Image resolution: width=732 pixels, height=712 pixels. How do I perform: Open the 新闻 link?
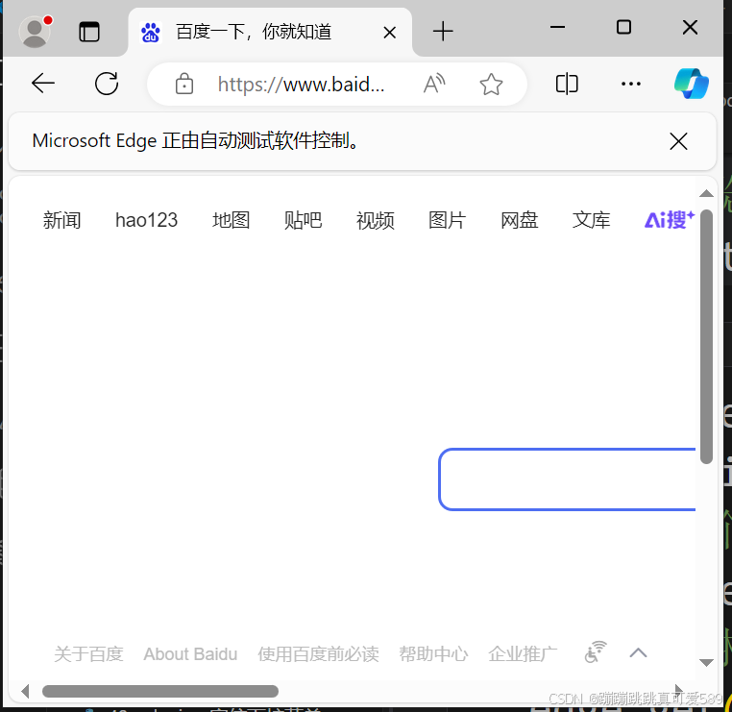pos(61,220)
